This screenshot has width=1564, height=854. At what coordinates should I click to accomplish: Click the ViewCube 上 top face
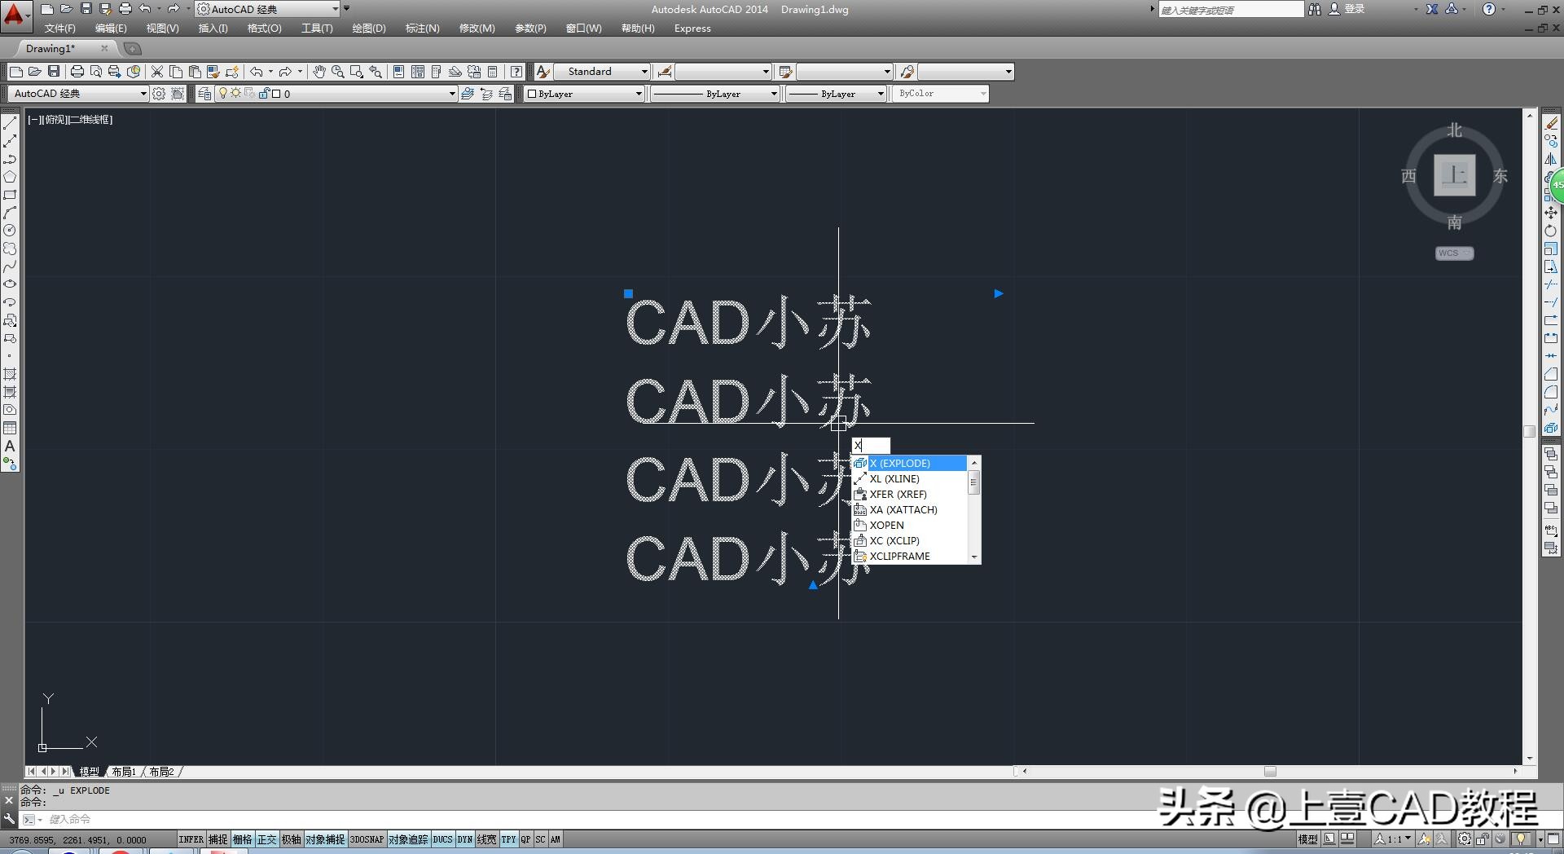pos(1454,174)
